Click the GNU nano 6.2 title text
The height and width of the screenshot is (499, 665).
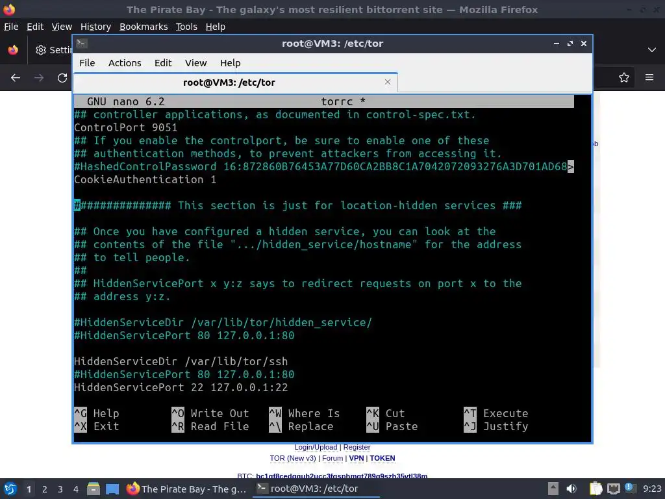coord(125,101)
